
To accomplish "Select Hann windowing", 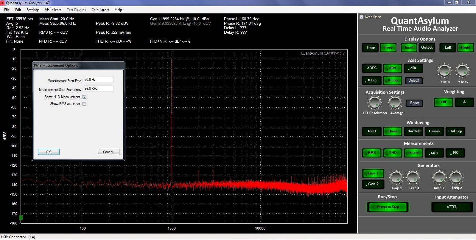I will coord(393,131).
